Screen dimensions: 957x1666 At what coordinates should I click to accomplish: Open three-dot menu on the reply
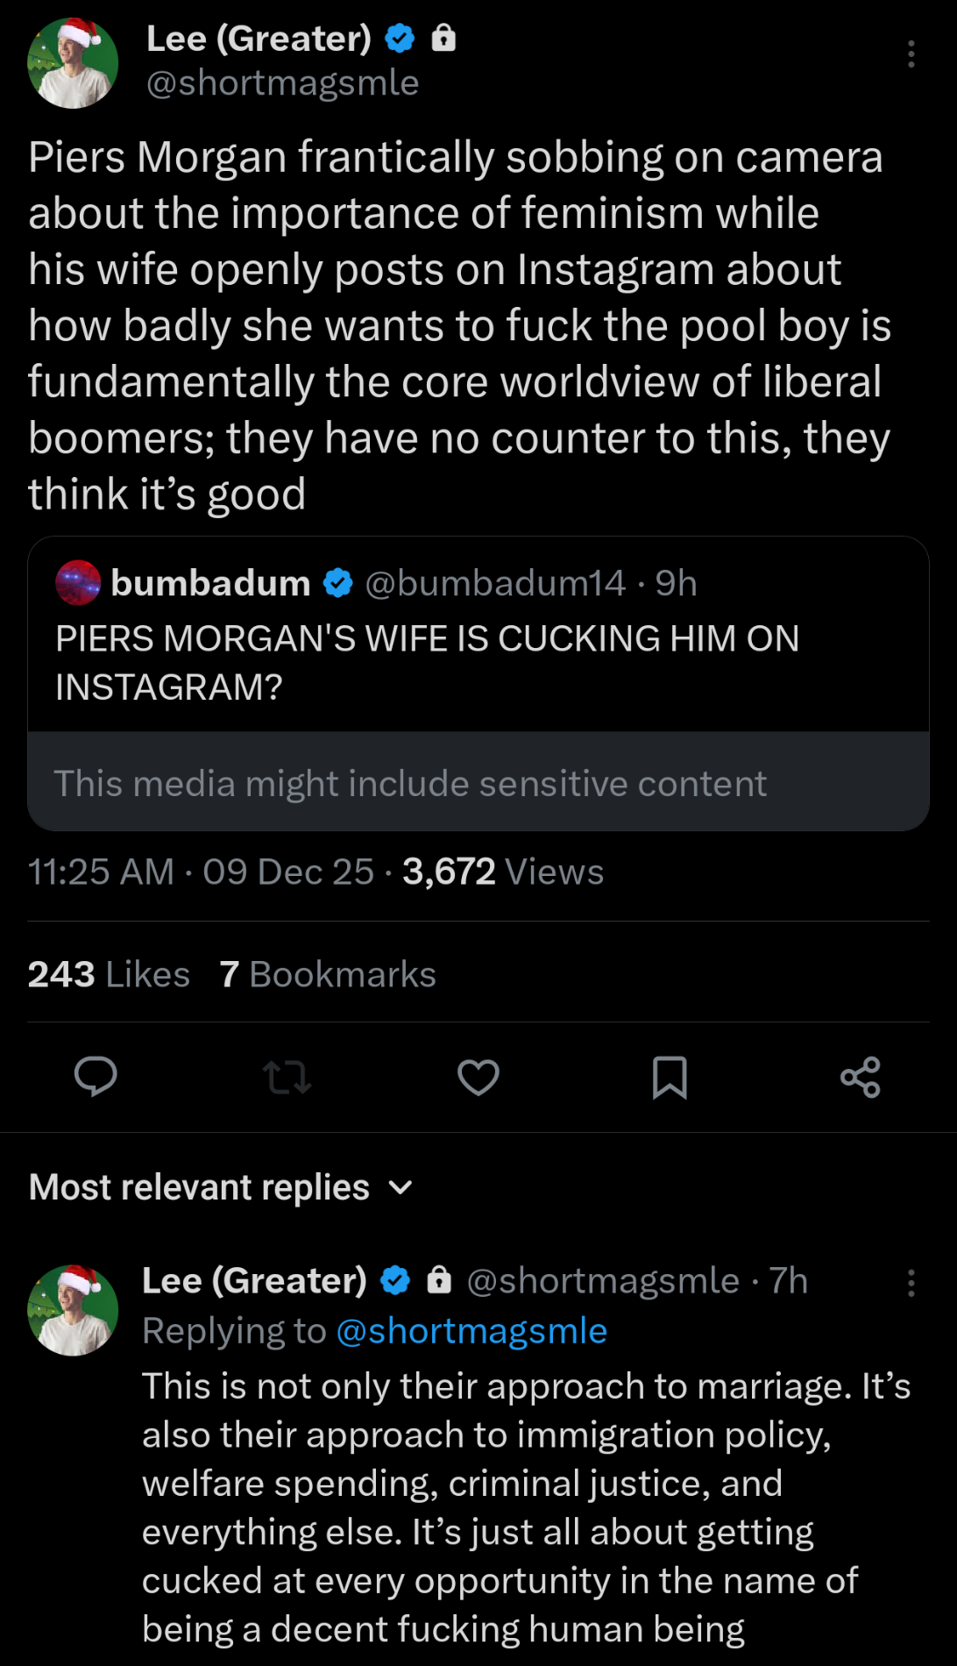point(911,1283)
